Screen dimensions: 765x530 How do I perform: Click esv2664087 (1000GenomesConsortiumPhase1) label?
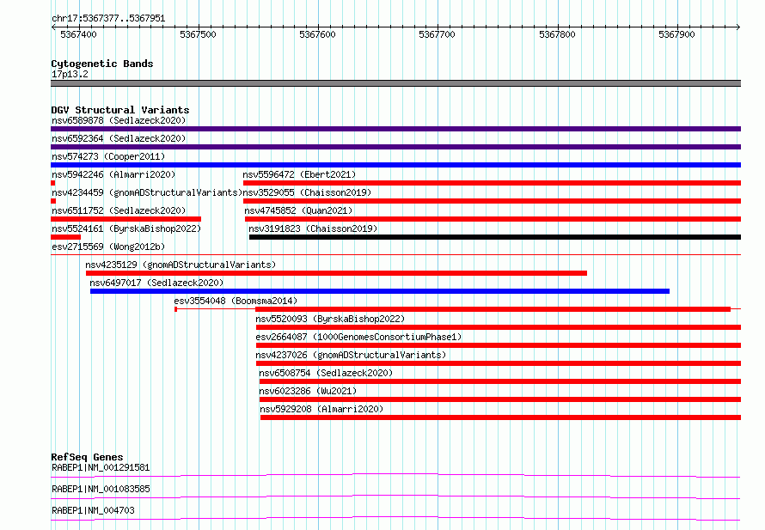pos(358,337)
